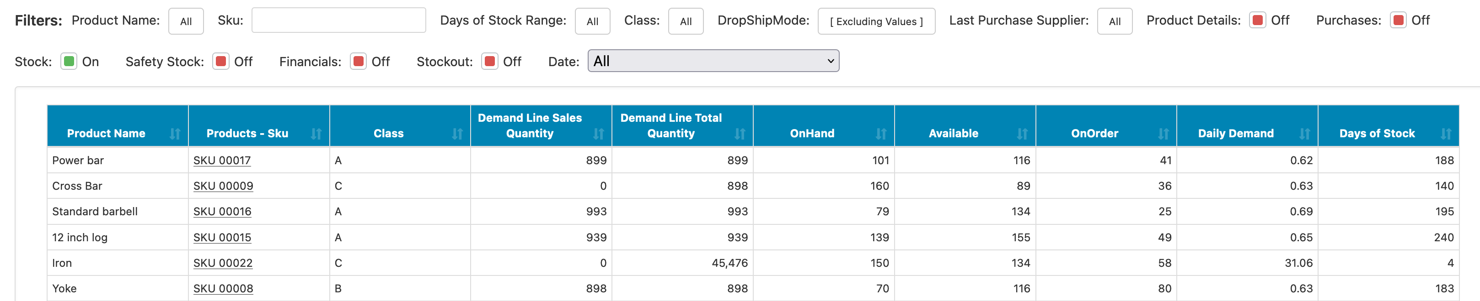Open link SKU 00015
The height and width of the screenshot is (301, 1480).
[222, 237]
